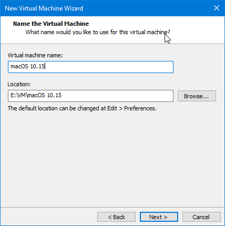Click the 'E:\VM\macOS 10.15' path text
This screenshot has width=225, height=226.
(36, 95)
